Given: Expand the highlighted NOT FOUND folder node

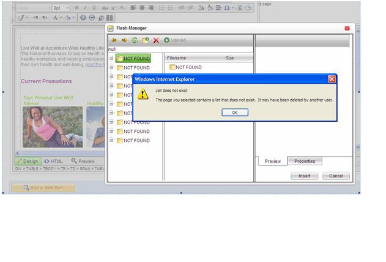Looking at the screenshot, I should point(111,58).
